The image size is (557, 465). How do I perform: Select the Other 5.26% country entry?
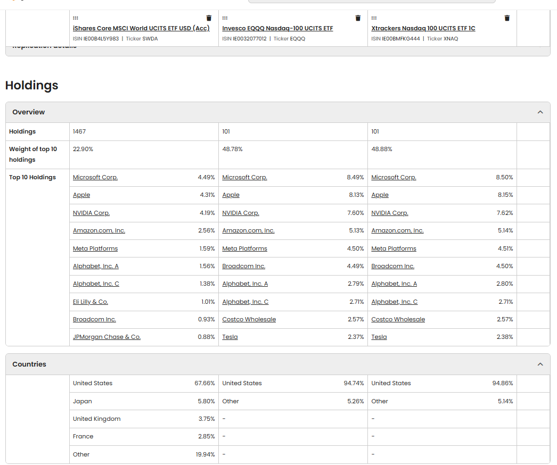[x=293, y=401]
